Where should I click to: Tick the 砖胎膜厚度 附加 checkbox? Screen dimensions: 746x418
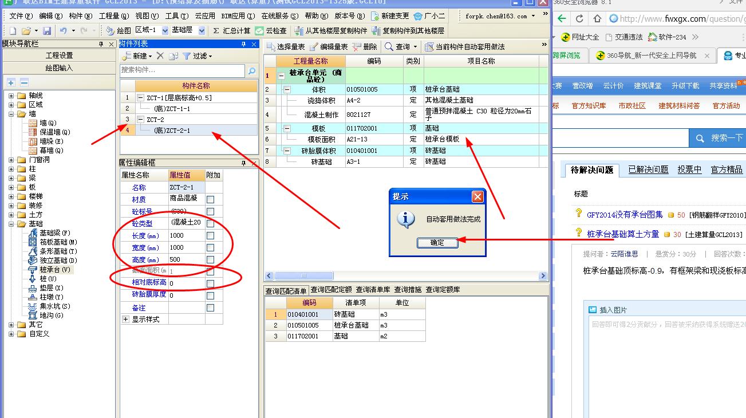coord(210,295)
